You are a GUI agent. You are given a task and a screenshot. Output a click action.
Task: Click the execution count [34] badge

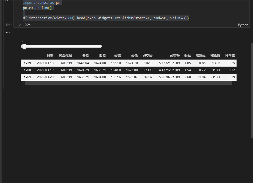pyautogui.click(x=9, y=25)
